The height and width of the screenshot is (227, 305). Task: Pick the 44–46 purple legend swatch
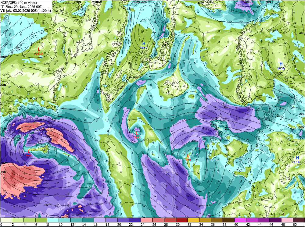point(264,220)
